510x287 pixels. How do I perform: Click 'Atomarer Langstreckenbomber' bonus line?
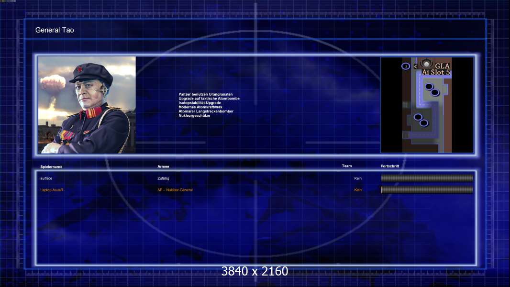point(206,111)
